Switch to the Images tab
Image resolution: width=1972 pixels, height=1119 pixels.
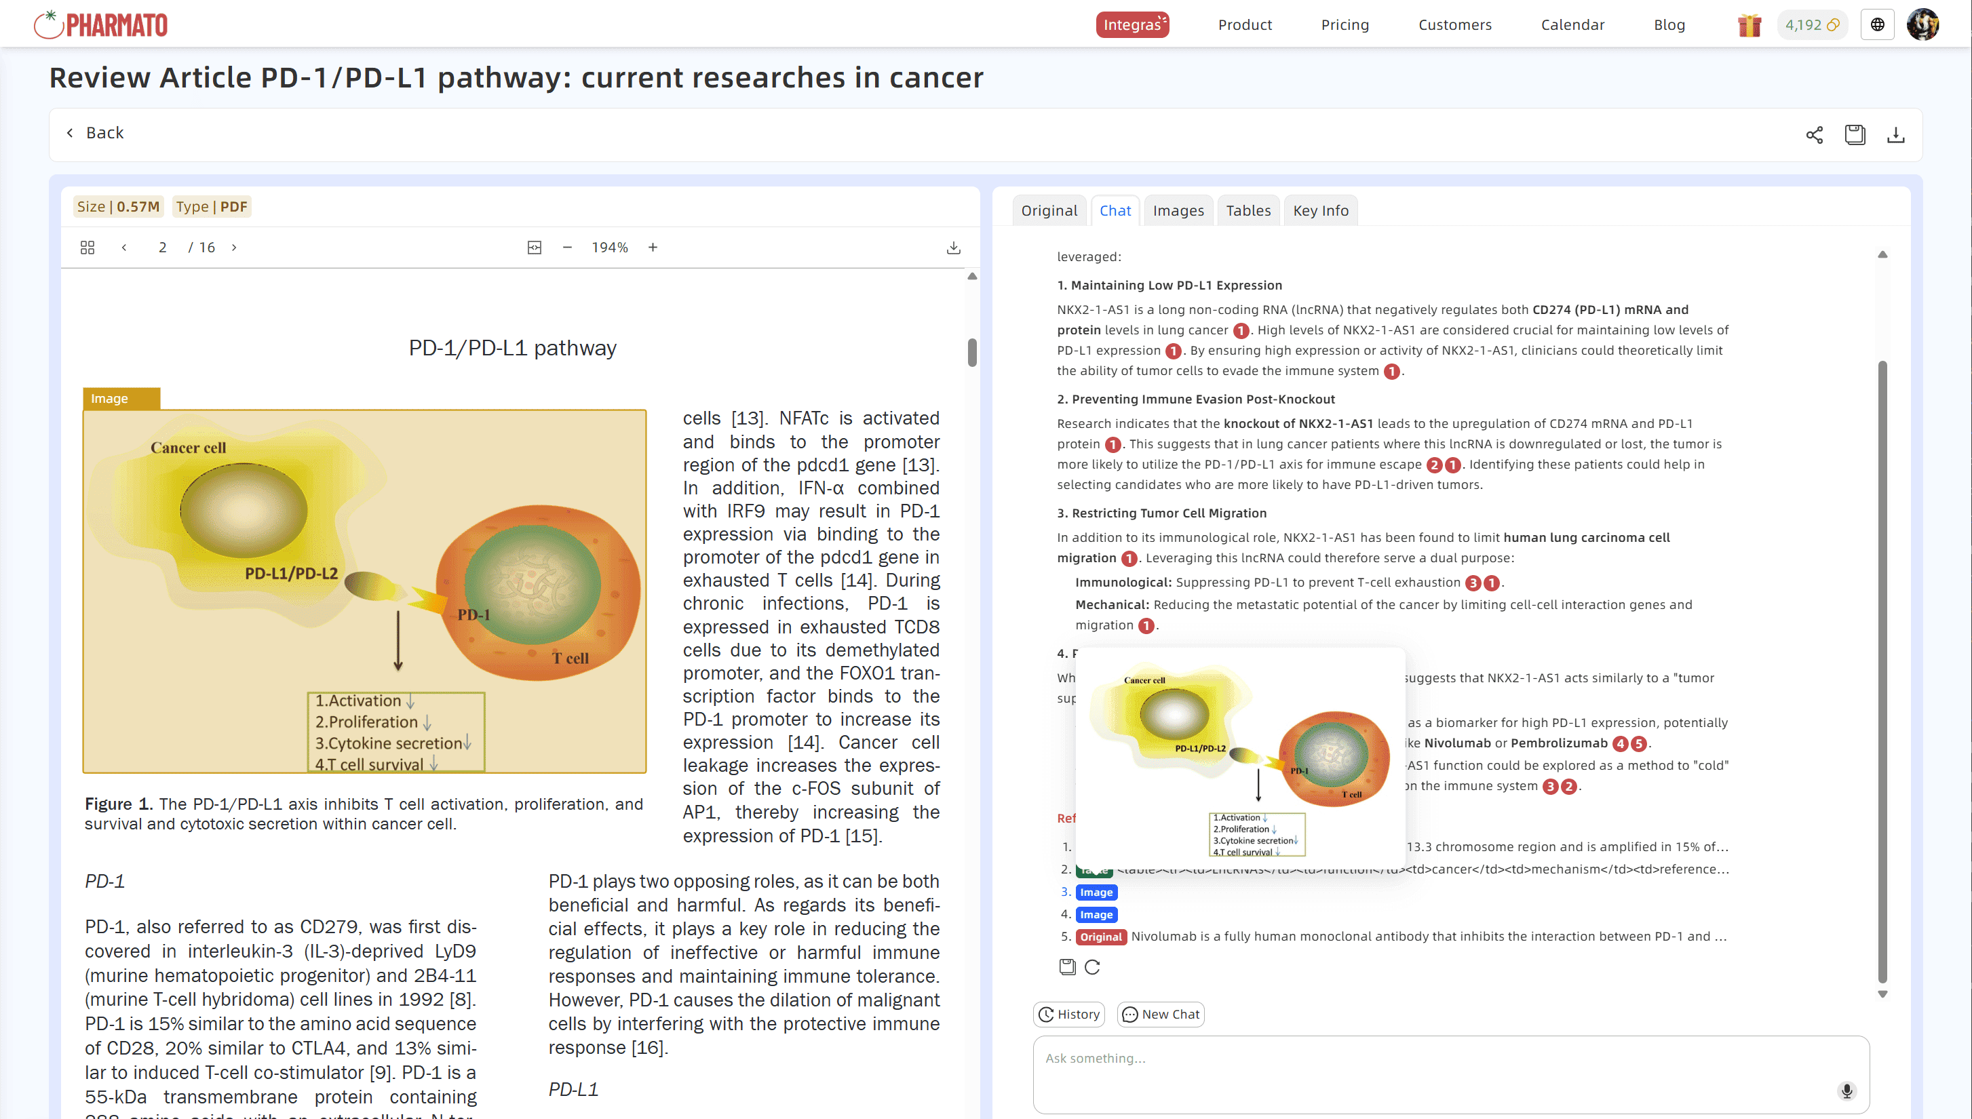point(1178,211)
